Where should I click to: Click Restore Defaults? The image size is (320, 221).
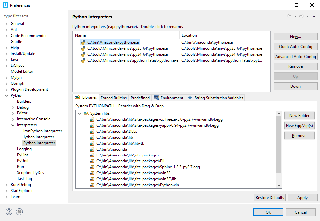click(x=270, y=198)
